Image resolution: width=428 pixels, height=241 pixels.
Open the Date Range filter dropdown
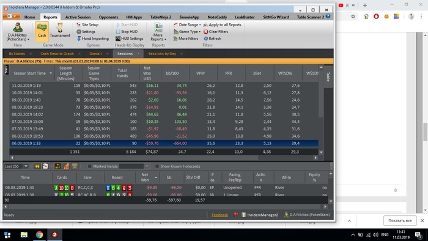[x=187, y=24]
